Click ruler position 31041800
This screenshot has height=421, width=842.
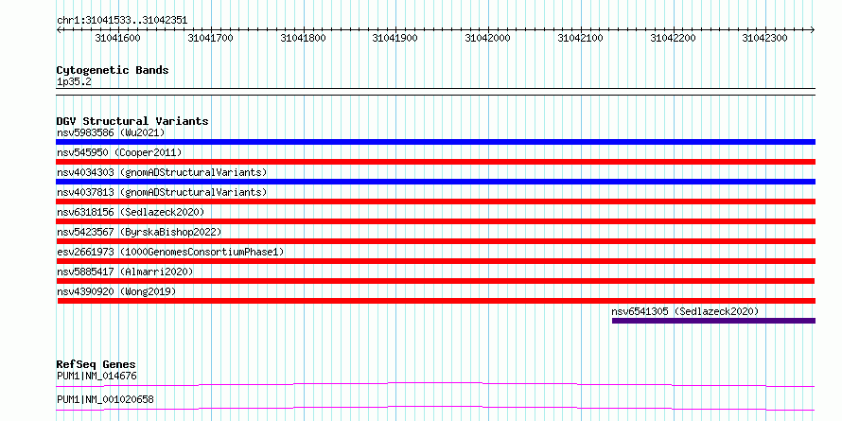[303, 38]
